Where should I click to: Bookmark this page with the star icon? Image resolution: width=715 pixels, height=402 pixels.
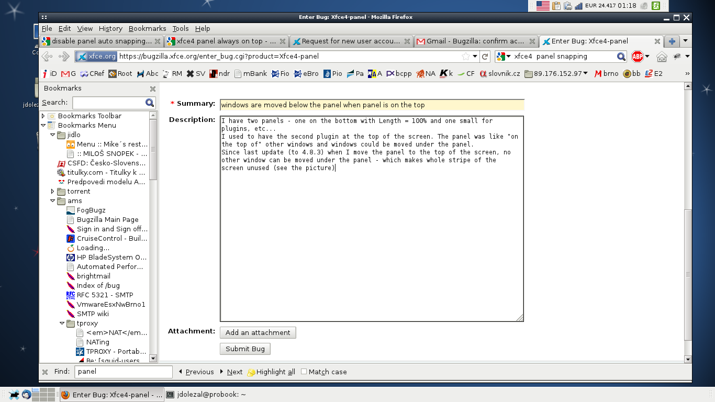(465, 57)
